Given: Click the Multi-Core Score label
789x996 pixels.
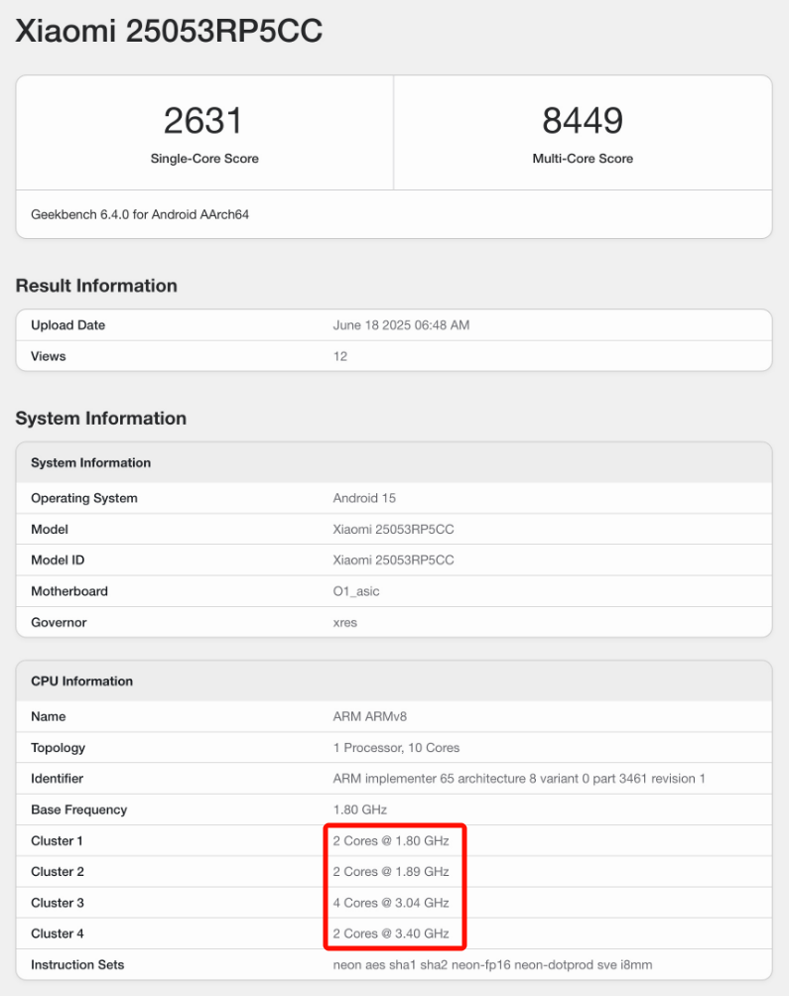Looking at the screenshot, I should point(583,159).
